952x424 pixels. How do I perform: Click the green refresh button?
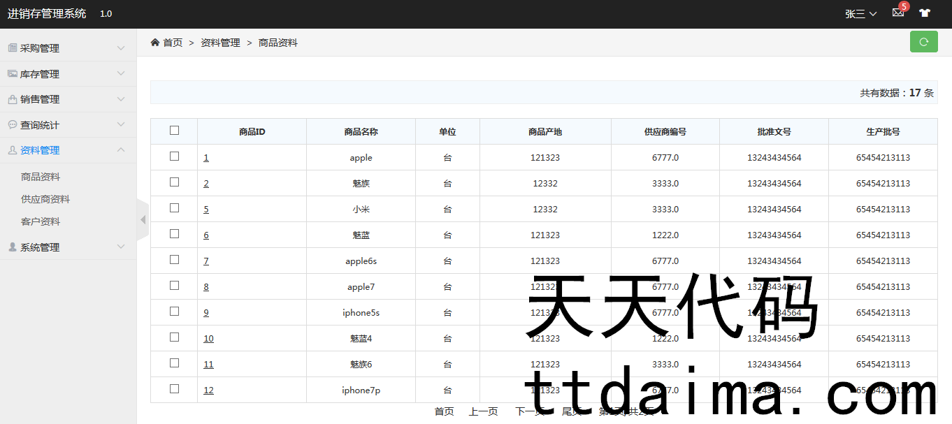click(x=923, y=42)
